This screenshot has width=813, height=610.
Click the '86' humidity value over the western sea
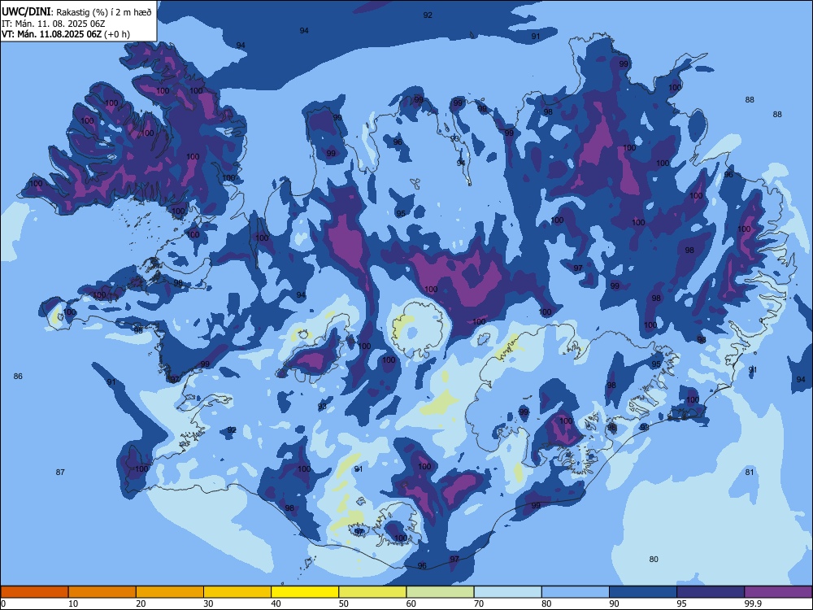click(18, 376)
